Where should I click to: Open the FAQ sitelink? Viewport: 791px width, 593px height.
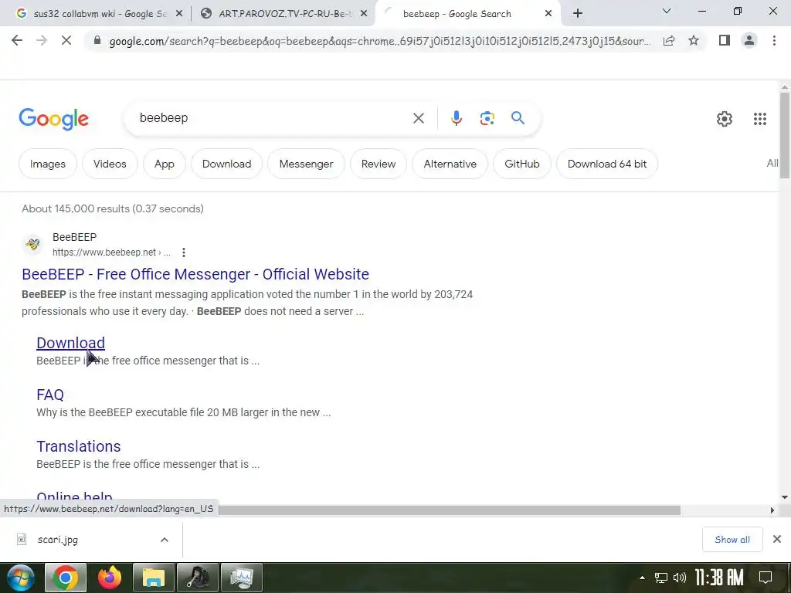[x=50, y=395]
